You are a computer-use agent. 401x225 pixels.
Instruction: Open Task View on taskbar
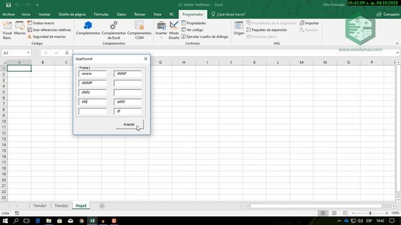26,221
